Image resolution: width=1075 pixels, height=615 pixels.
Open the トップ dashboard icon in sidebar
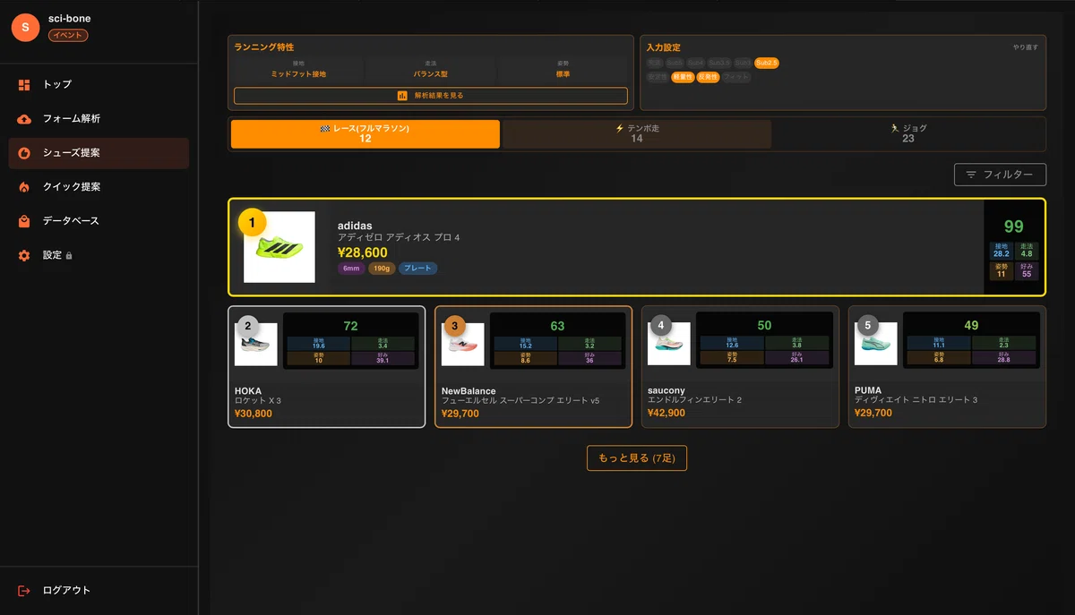click(24, 84)
